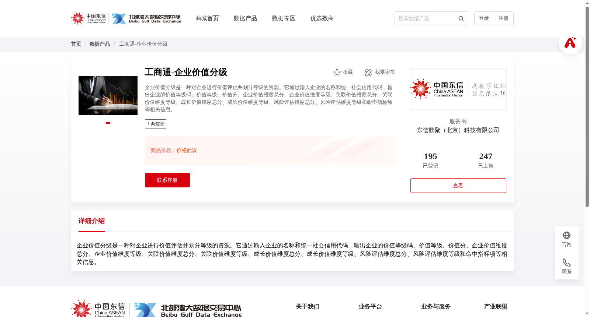Click the scrollbar up arrow
The height and width of the screenshot is (317, 590).
(587, 3)
